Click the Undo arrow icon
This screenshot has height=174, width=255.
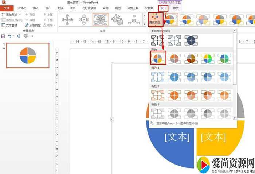pyautogui.click(x=9, y=36)
